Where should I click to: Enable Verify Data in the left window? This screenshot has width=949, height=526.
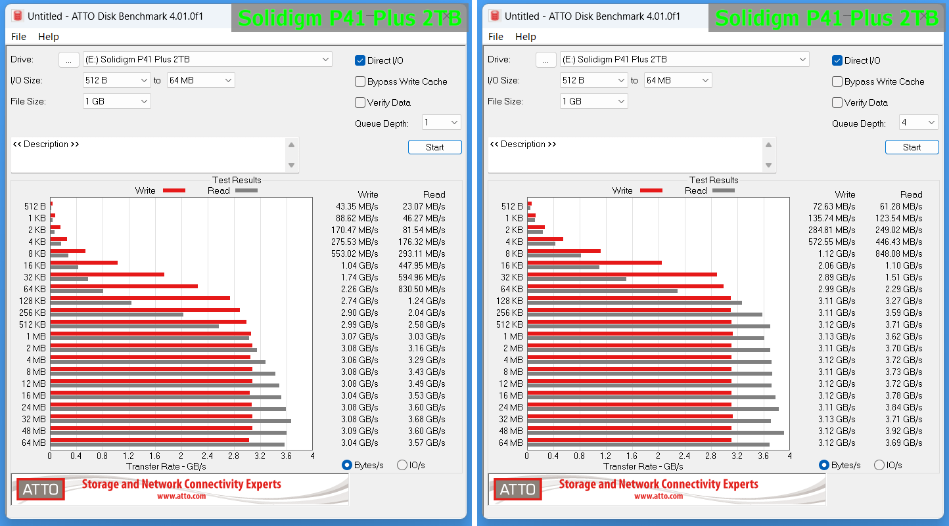tap(360, 102)
